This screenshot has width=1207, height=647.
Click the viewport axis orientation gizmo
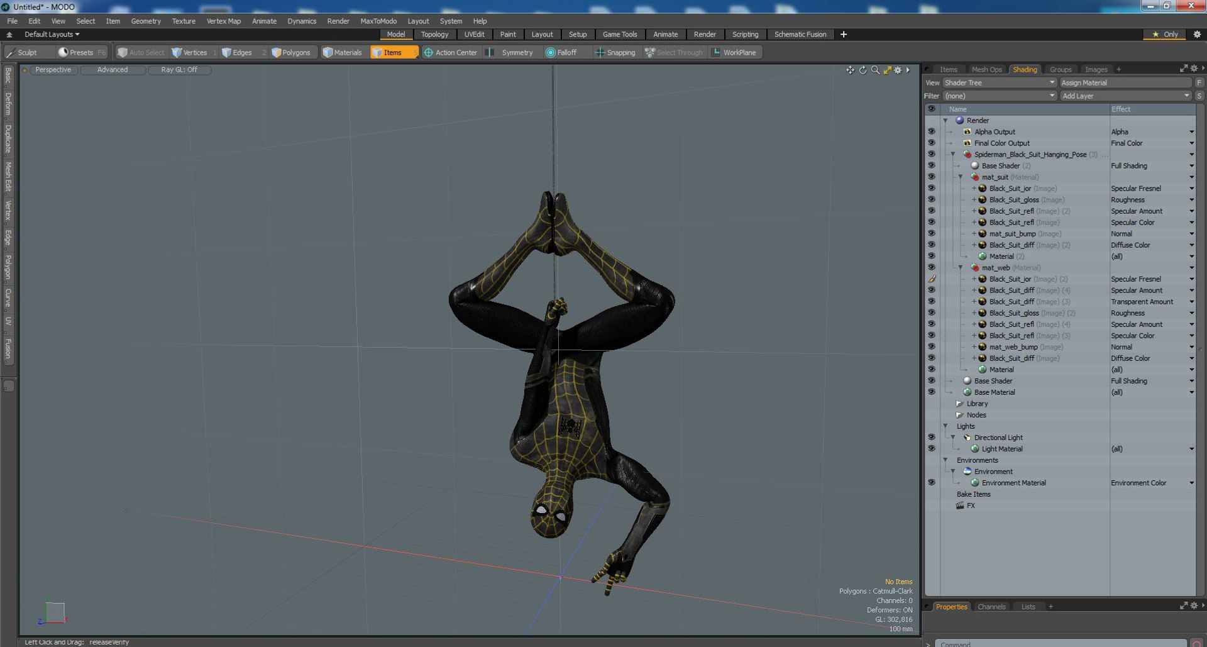(53, 612)
